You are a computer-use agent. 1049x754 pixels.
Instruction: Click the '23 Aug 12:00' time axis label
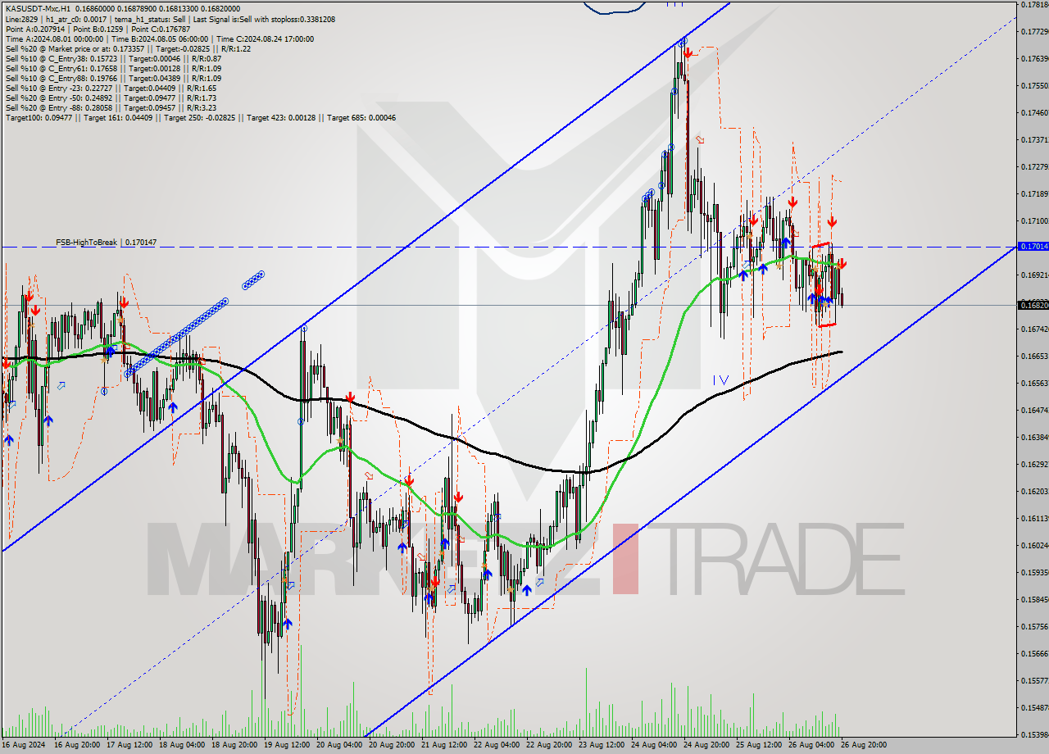(602, 745)
